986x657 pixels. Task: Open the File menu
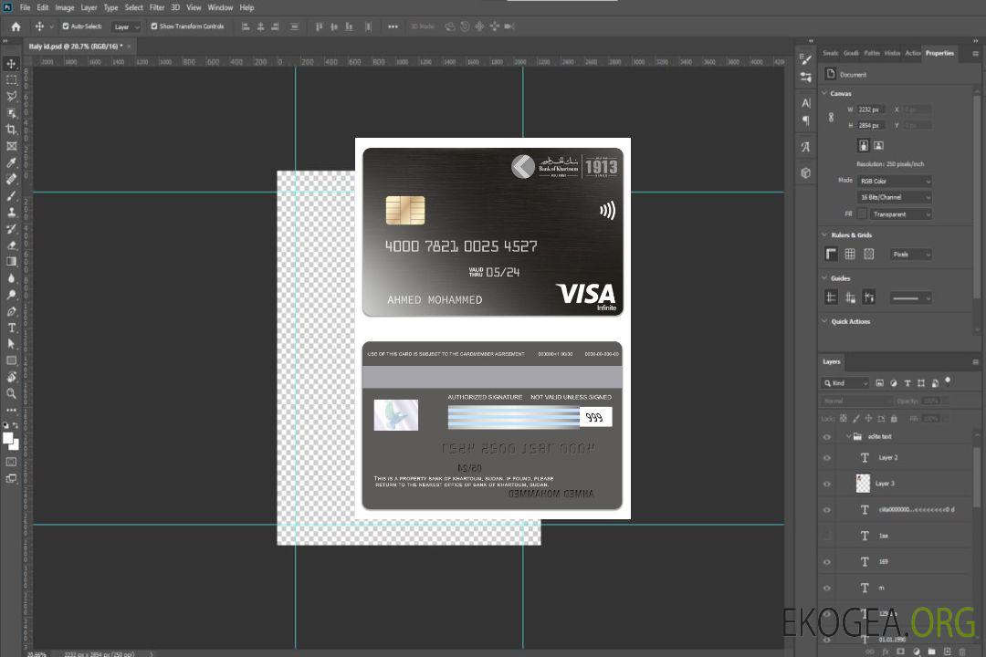pos(26,7)
